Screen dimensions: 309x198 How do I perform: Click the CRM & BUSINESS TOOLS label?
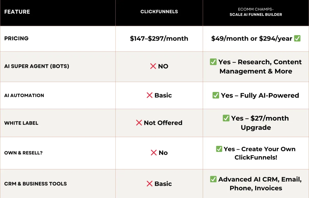(x=36, y=184)
